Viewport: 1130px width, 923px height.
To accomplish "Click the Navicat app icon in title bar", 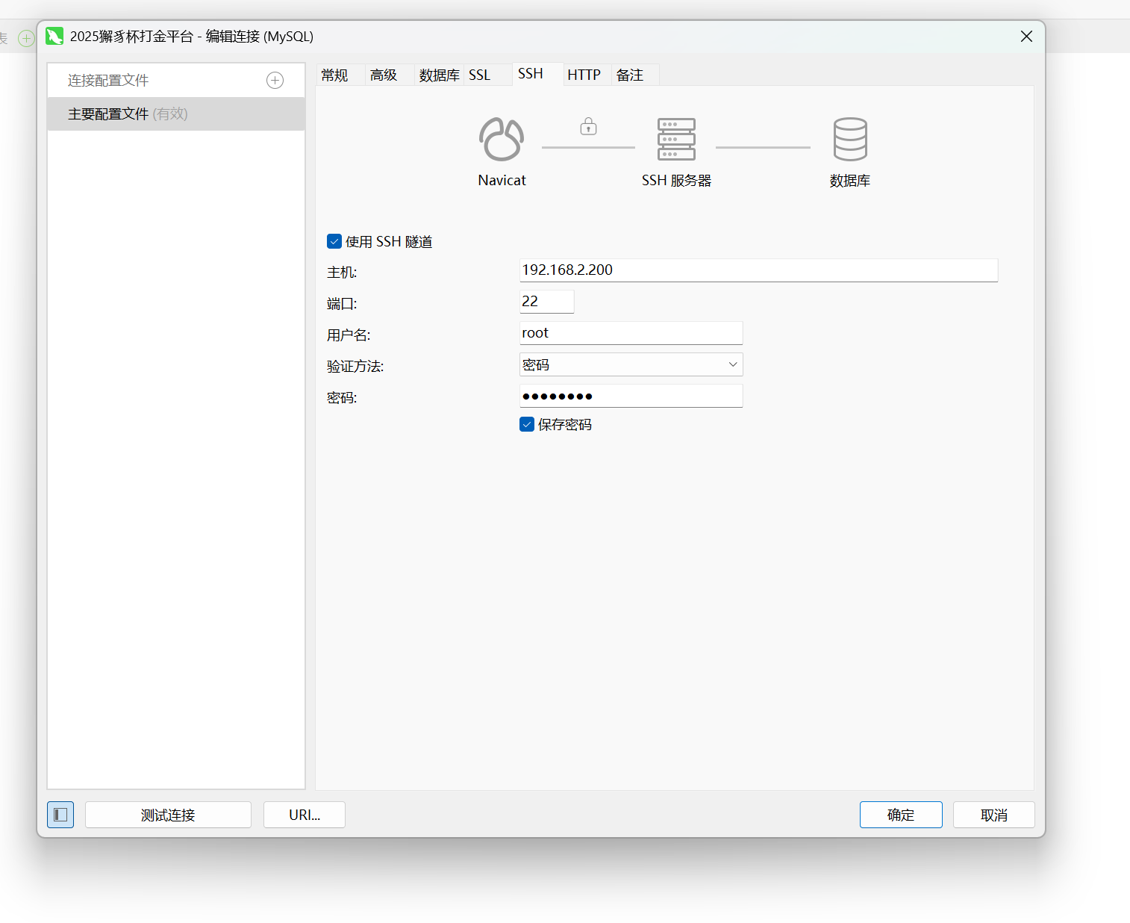I will [x=54, y=37].
